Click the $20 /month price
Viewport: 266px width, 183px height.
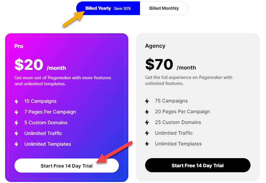tap(40, 65)
